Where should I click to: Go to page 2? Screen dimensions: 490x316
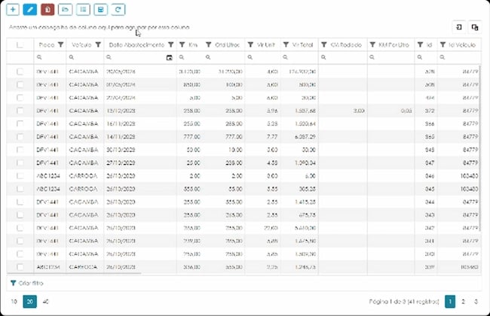(463, 302)
